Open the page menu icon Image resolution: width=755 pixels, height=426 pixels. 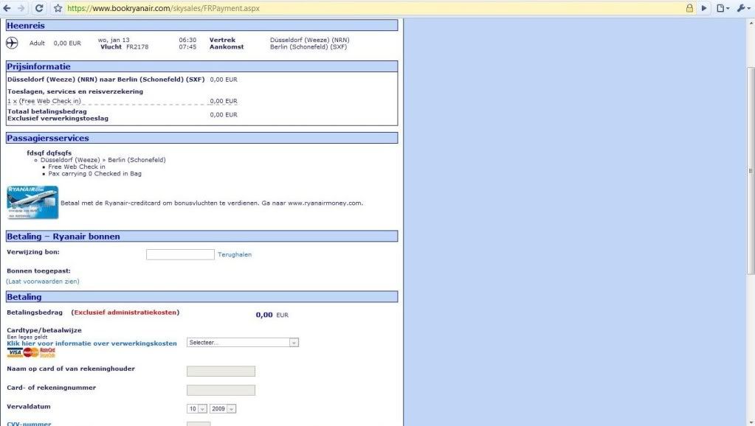[x=723, y=8]
